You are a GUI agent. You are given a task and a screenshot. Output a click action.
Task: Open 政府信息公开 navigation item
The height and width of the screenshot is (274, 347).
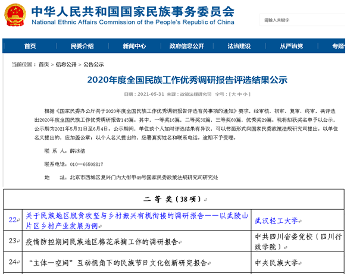[x=186, y=46]
